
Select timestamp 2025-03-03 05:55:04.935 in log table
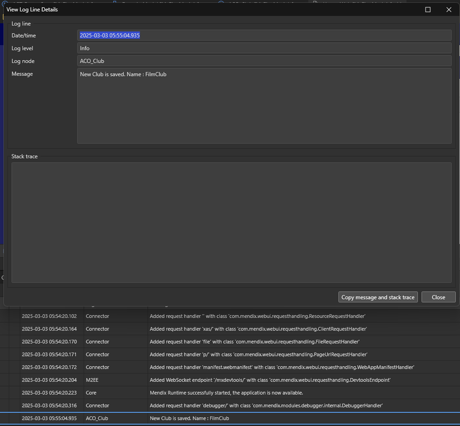pos(49,418)
